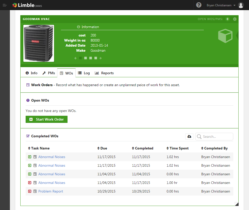The image size is (249, 210).
Task: Switch to the Reports tab
Action: (104, 73)
